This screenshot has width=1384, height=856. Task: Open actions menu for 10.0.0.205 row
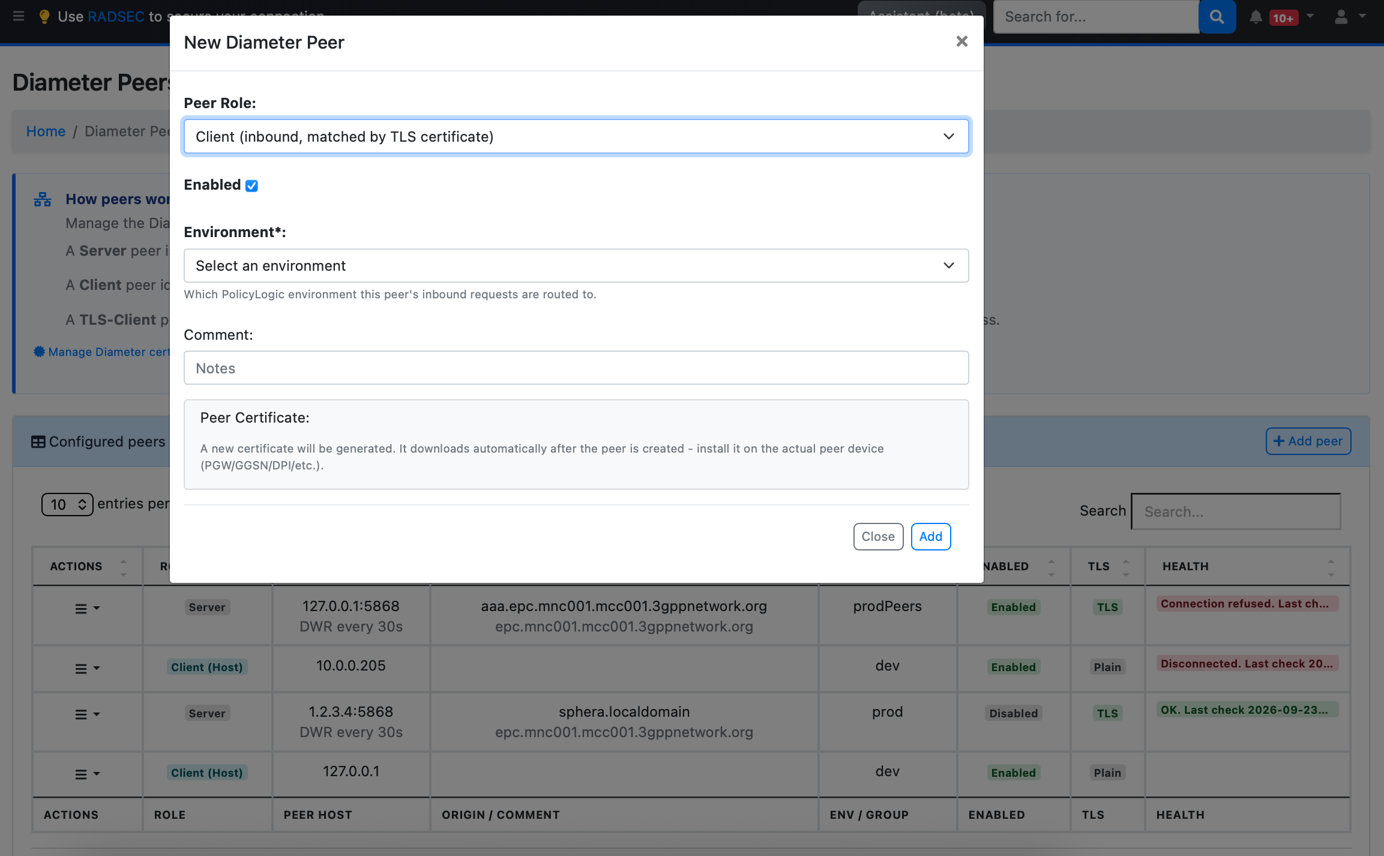[x=87, y=668]
